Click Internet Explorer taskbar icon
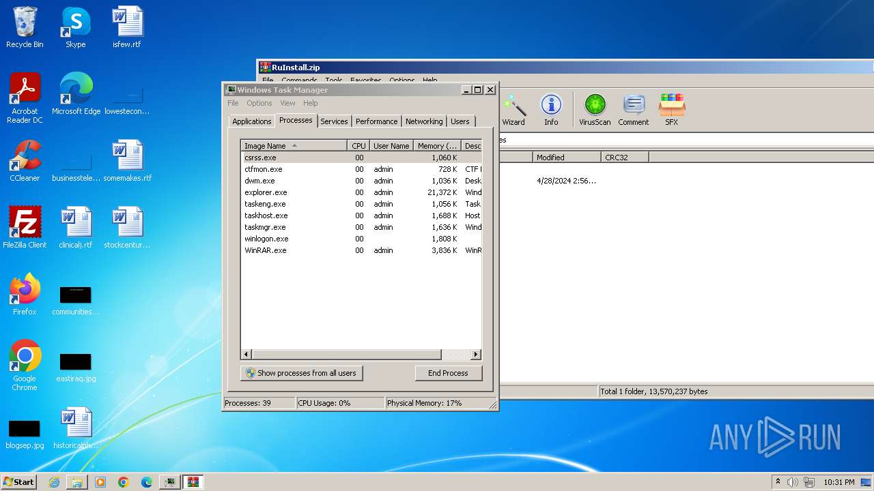 coord(54,482)
